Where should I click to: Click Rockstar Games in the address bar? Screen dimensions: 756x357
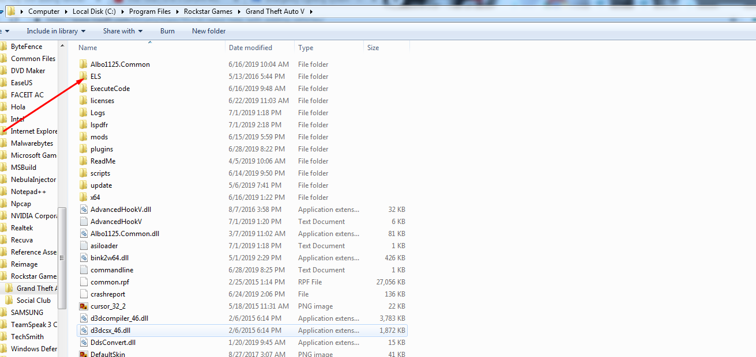[208, 12]
